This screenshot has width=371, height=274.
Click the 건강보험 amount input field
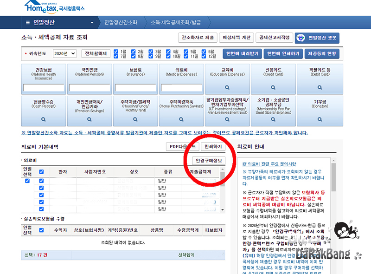coord(44,88)
